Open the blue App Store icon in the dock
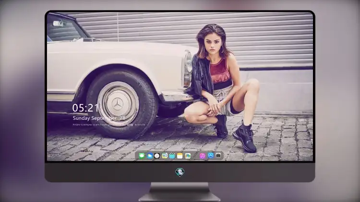Image resolution: width=360 pixels, height=202 pixels. pyautogui.click(x=211, y=156)
